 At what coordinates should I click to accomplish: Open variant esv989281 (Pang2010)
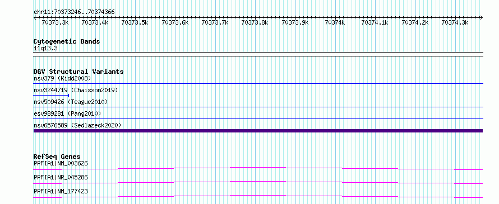(67, 113)
